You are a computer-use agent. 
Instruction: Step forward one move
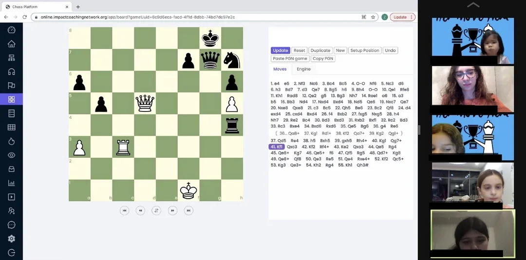click(x=172, y=210)
